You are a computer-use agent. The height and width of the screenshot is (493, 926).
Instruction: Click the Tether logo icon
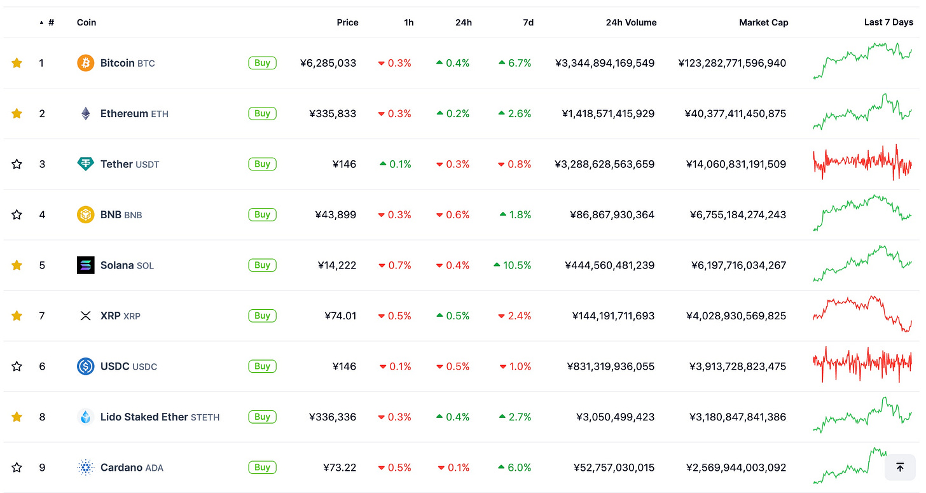[x=85, y=164]
